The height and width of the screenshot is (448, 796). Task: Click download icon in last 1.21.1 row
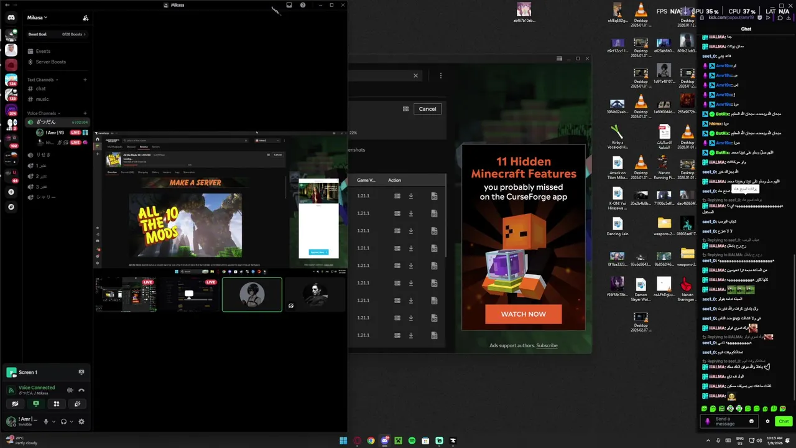(x=410, y=335)
